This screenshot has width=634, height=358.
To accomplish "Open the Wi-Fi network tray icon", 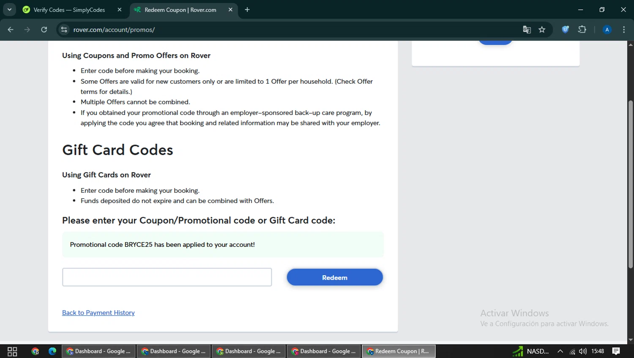I will click(x=572, y=351).
